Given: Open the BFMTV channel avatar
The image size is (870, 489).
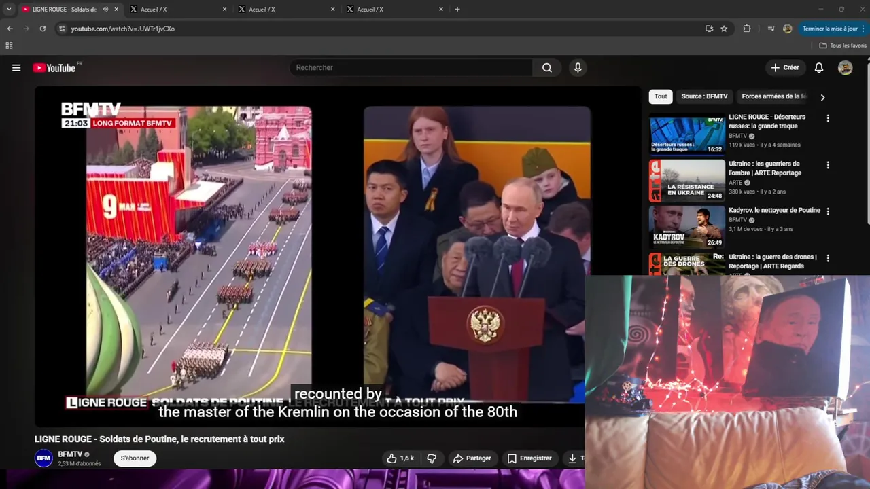Looking at the screenshot, I should click(43, 458).
